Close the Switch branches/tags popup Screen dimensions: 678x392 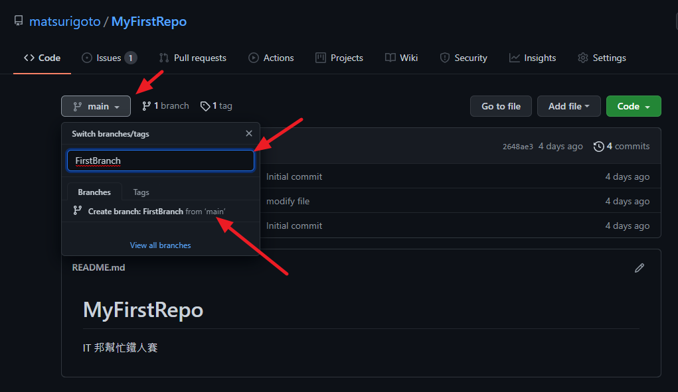[x=248, y=133]
